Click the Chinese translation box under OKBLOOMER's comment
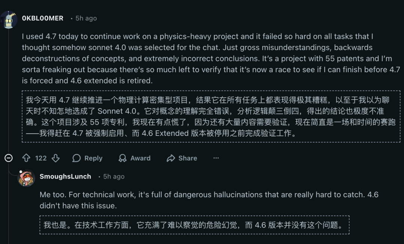 [211, 116]
